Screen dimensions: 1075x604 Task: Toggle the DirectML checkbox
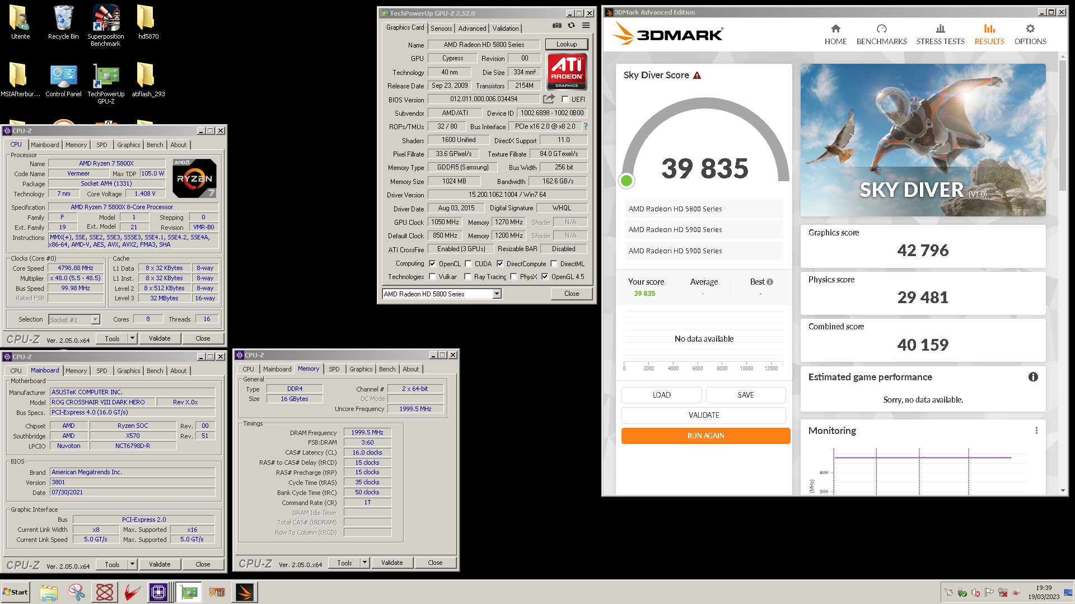554,264
